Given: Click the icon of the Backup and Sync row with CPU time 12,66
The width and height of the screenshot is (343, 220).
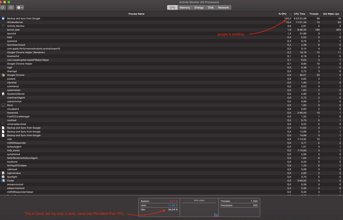Looking at the screenshot, I should coord(3,132).
